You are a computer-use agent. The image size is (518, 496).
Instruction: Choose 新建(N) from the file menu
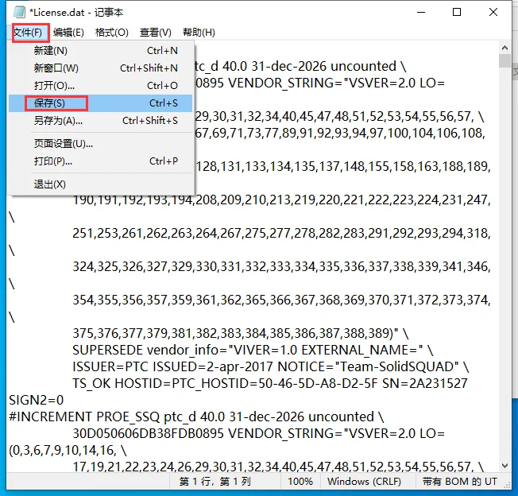click(x=100, y=51)
